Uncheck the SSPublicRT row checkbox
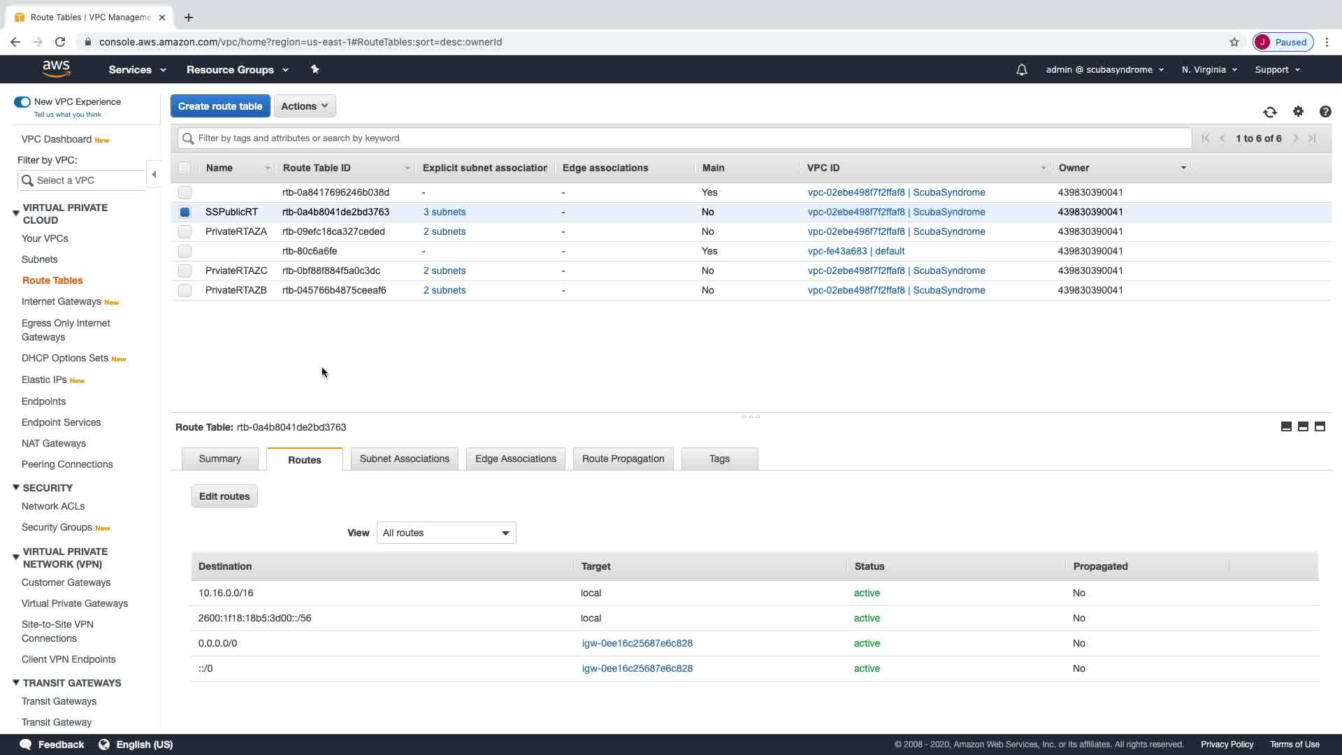 [x=185, y=212]
